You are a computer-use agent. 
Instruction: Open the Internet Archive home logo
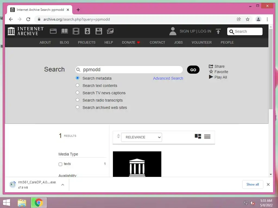coord(26,31)
